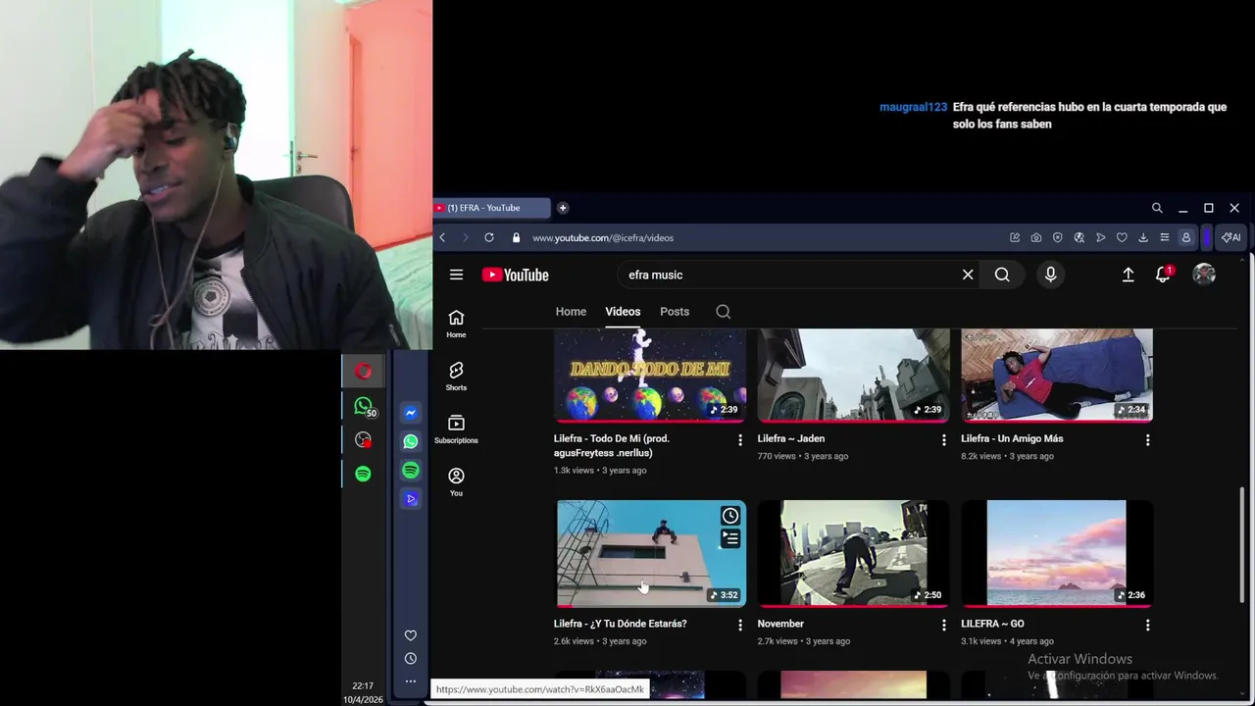Open the Opera AI assistant button

click(1230, 237)
